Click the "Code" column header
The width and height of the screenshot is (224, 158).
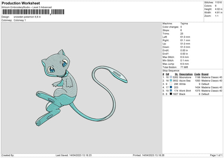(x=197, y=74)
